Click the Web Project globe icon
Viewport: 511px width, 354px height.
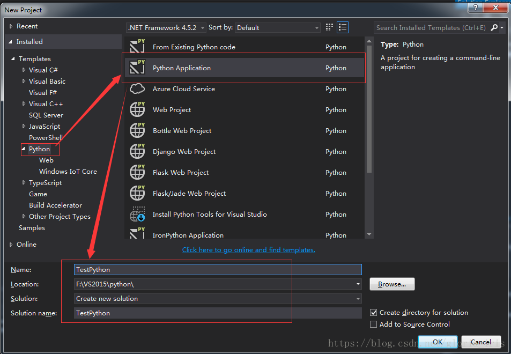click(137, 109)
